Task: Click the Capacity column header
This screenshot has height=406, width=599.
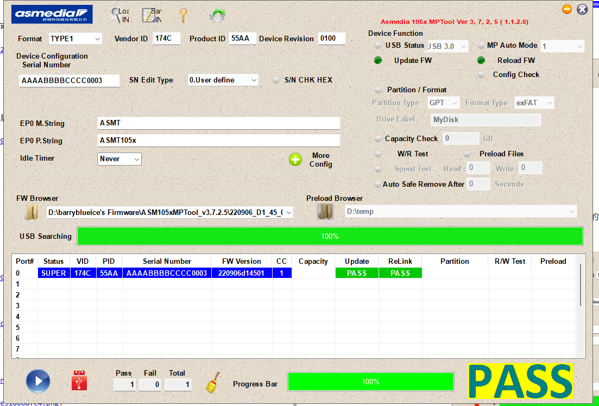Action: click(x=313, y=261)
